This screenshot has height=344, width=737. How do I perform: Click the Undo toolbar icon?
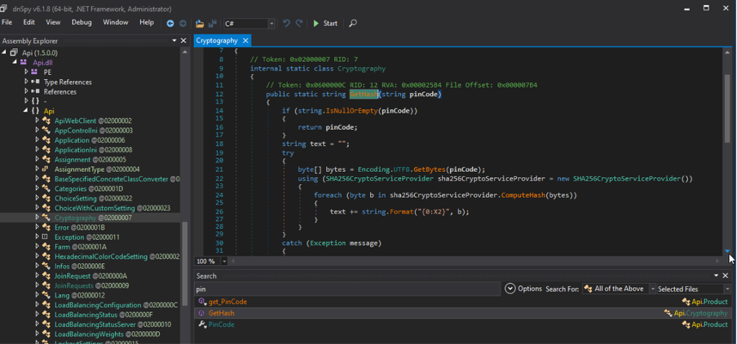click(x=286, y=24)
